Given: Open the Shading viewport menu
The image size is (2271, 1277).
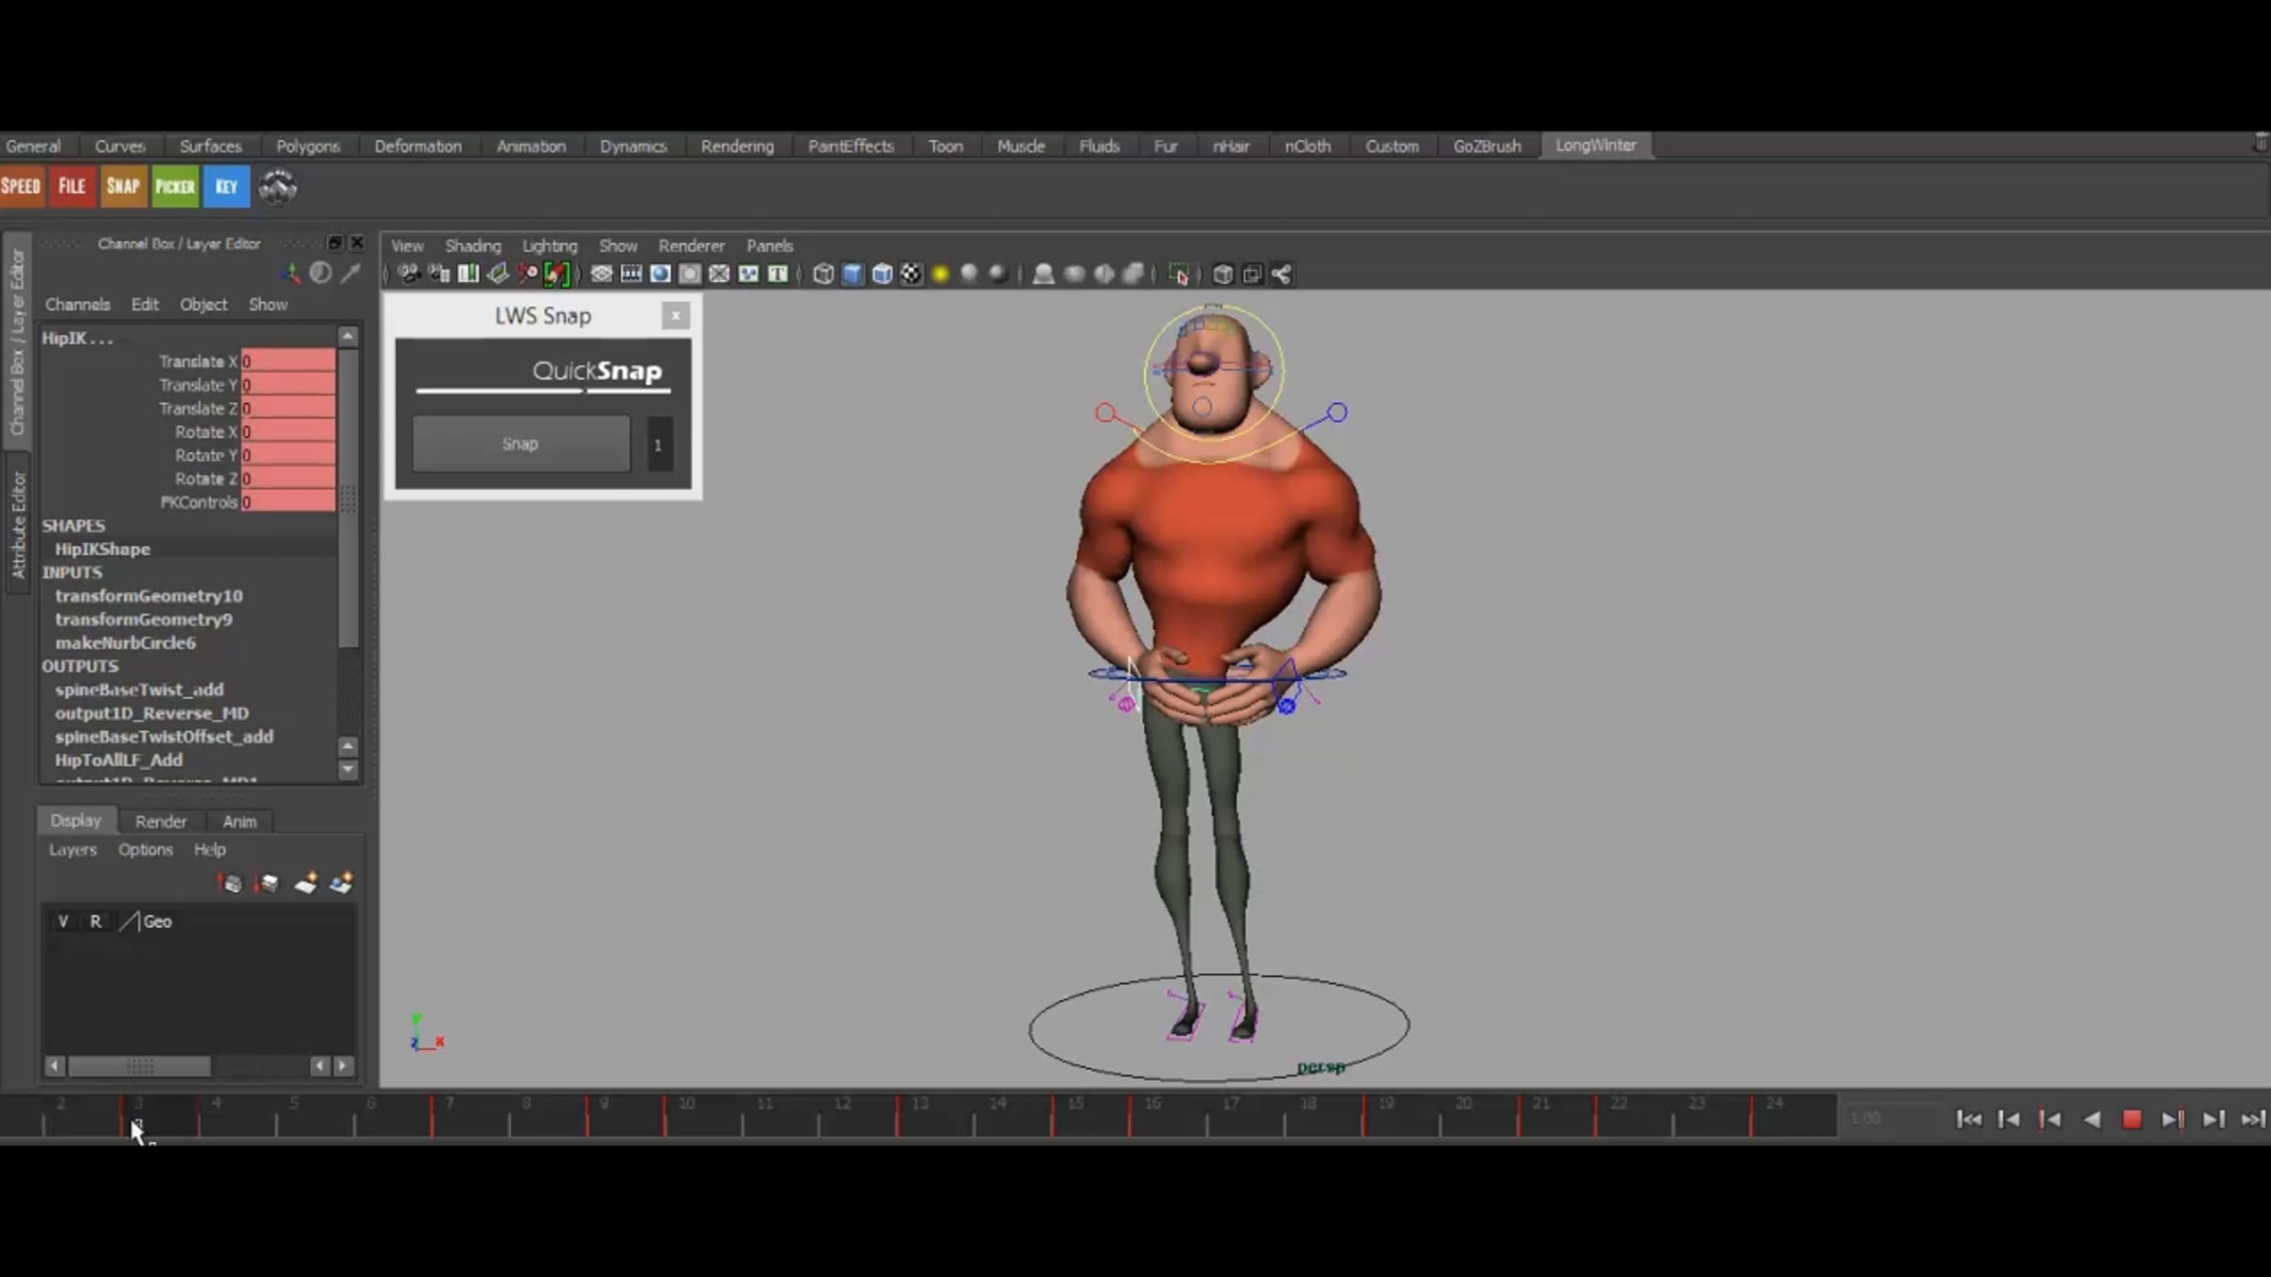Looking at the screenshot, I should coord(472,246).
